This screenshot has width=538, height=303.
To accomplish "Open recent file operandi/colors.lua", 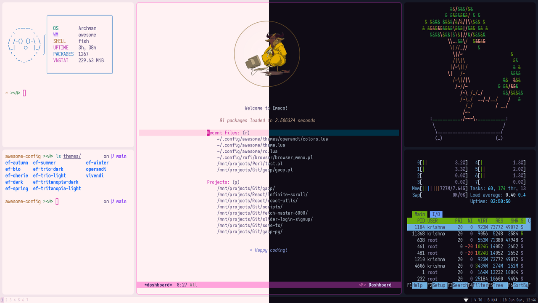I will coord(272,139).
